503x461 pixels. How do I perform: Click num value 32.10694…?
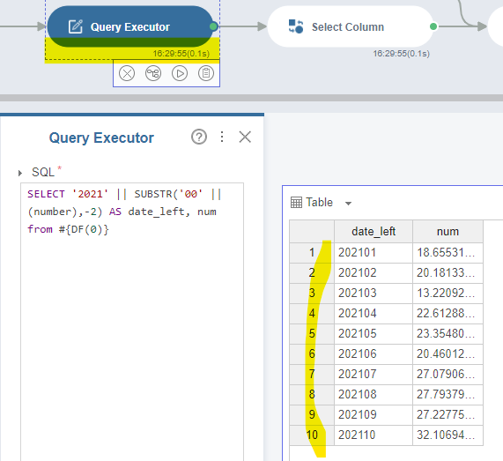pyautogui.click(x=448, y=435)
